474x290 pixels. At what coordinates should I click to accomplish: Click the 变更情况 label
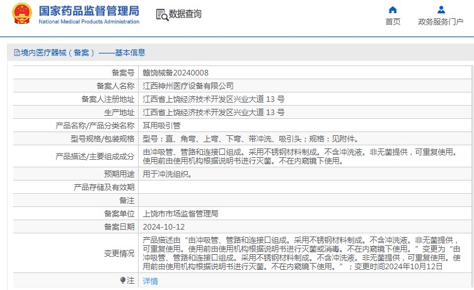(x=119, y=254)
